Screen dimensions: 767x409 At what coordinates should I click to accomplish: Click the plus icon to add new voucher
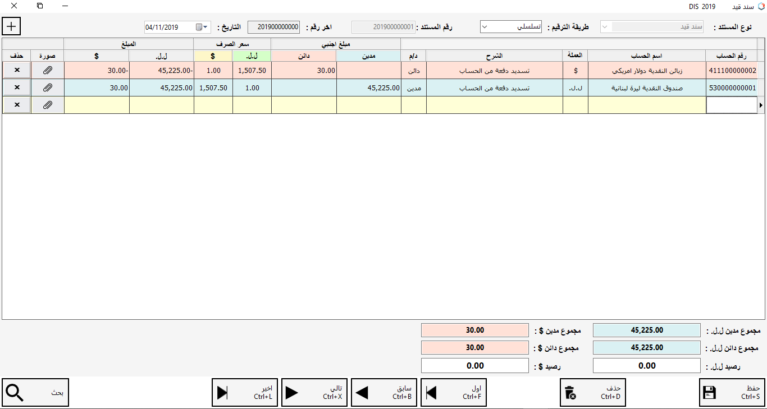11,26
